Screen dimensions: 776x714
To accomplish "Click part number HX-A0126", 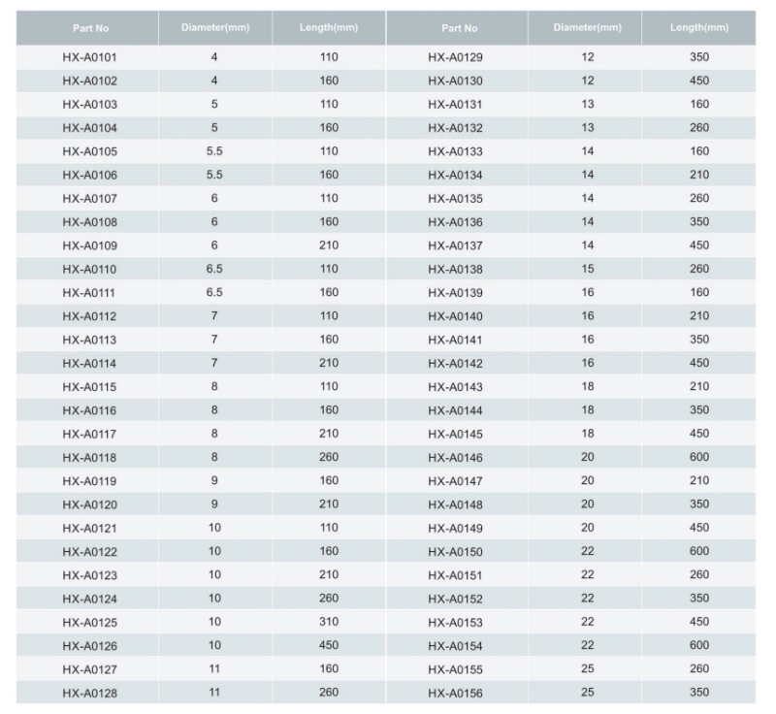I will [89, 646].
